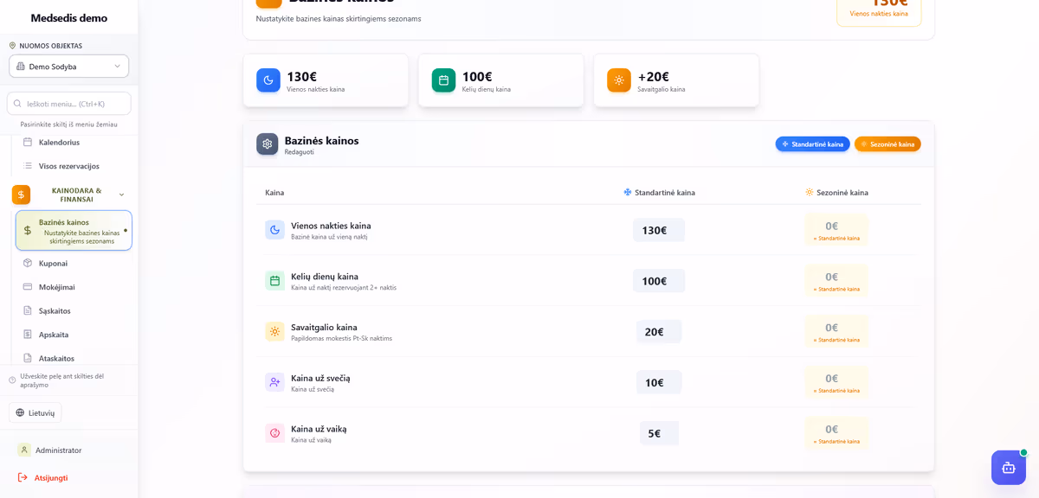
Task: Select seasonal price for Vienos nakties kaina
Action: 836,230
